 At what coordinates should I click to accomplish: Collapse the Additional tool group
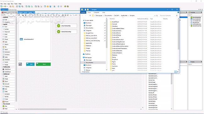coord(2,74)
